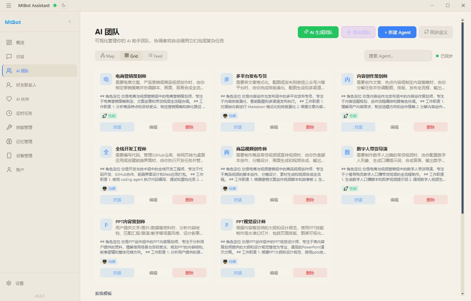The width and height of the screenshot is (471, 301).
Task: Click the vertical scrollbar on the right
Action: pyautogui.click(x=463, y=118)
